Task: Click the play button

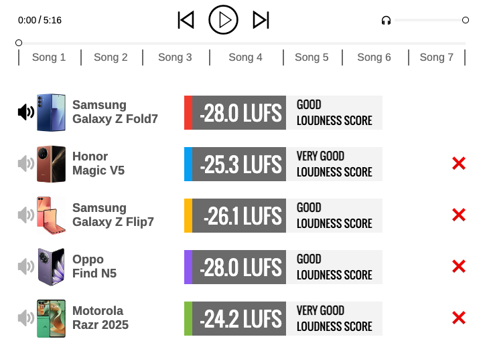Action: 223,20
